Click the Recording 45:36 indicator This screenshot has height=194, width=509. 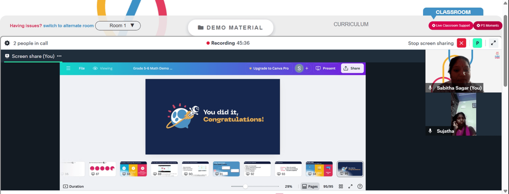228,43
